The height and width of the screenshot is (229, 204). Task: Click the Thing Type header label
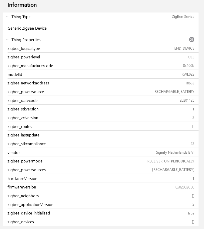tap(21, 17)
